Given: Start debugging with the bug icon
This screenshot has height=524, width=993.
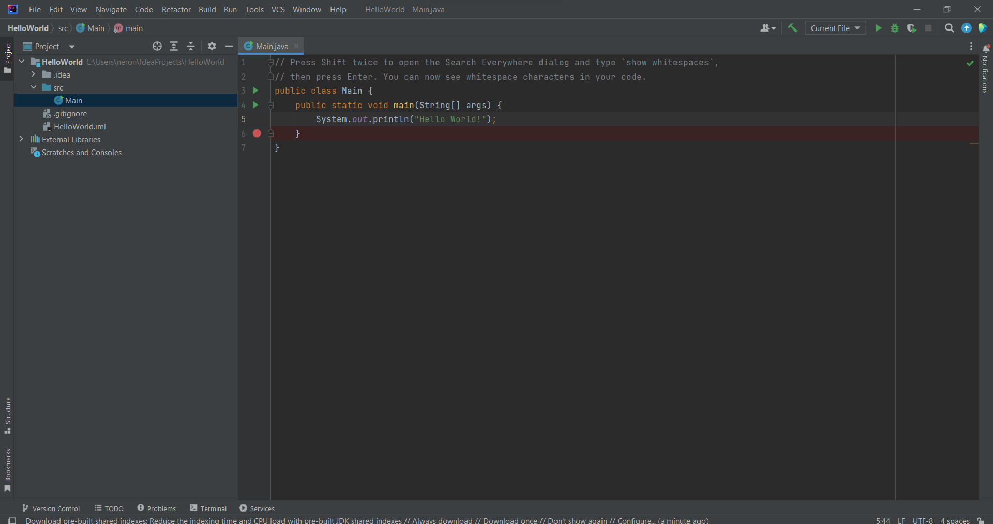Looking at the screenshot, I should click(895, 28).
